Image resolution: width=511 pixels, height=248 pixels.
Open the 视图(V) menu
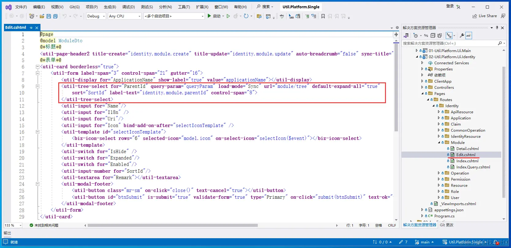point(57,7)
